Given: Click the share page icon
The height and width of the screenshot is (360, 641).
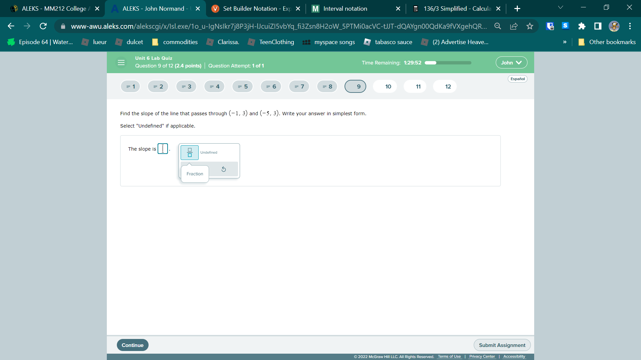Looking at the screenshot, I should [514, 26].
